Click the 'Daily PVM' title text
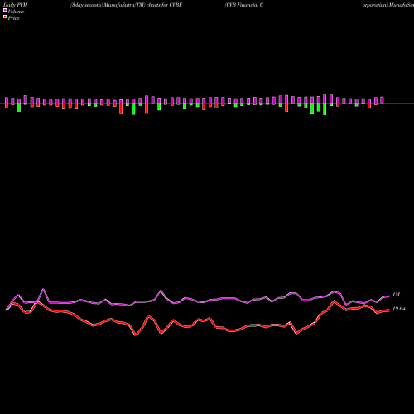The image size is (414, 414). point(16,5)
